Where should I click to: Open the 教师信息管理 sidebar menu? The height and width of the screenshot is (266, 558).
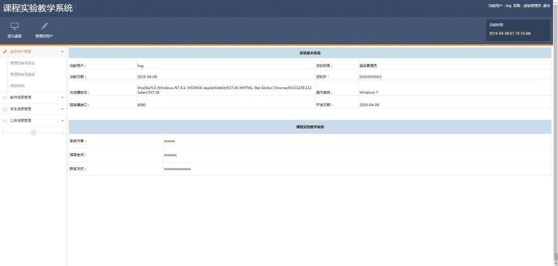(33, 98)
